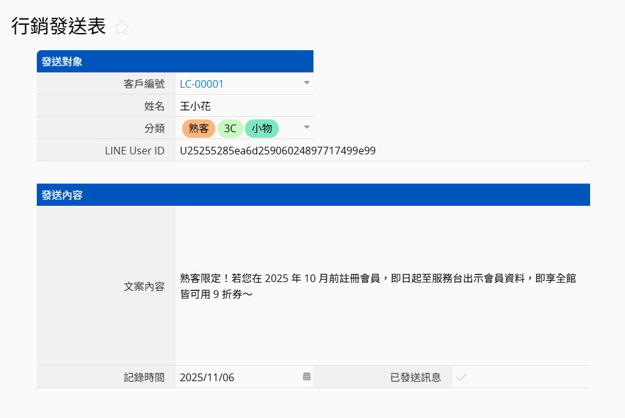Expand the 客戶編號 dropdown arrow

pos(306,83)
